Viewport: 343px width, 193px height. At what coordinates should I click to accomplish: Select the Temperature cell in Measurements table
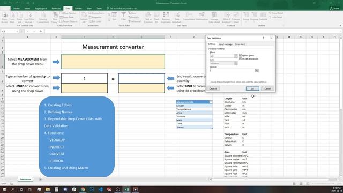pyautogui.click(x=194, y=109)
